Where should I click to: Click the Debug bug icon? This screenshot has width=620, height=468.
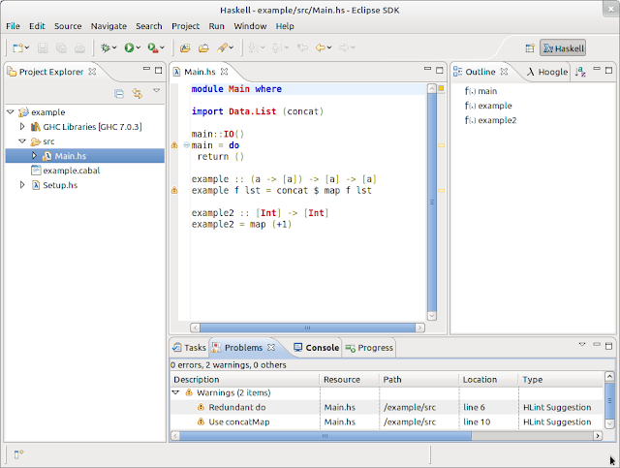[106, 47]
